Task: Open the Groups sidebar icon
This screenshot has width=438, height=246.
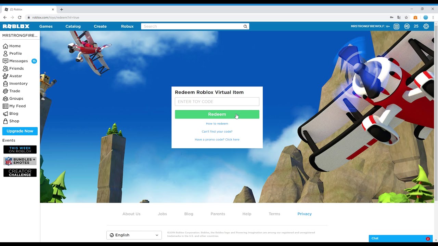Action: (5, 98)
